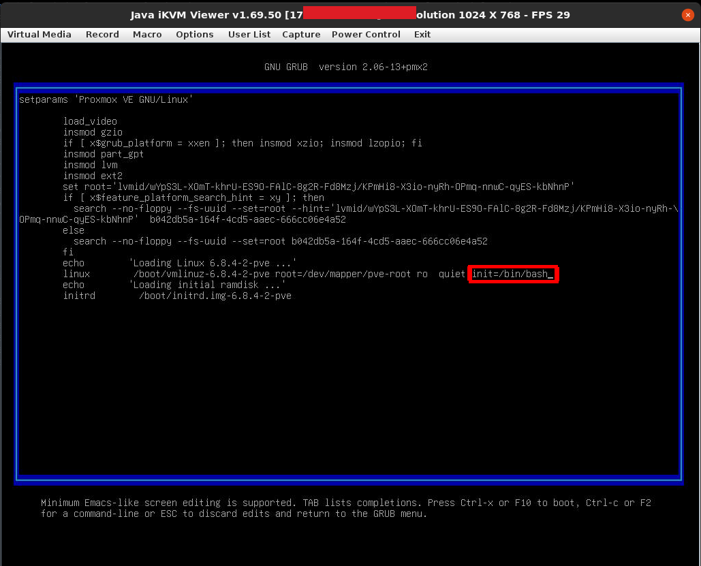Viewport: 701px width, 566px height.
Task: Click the set root='lvmid/...' line
Action: 318,187
